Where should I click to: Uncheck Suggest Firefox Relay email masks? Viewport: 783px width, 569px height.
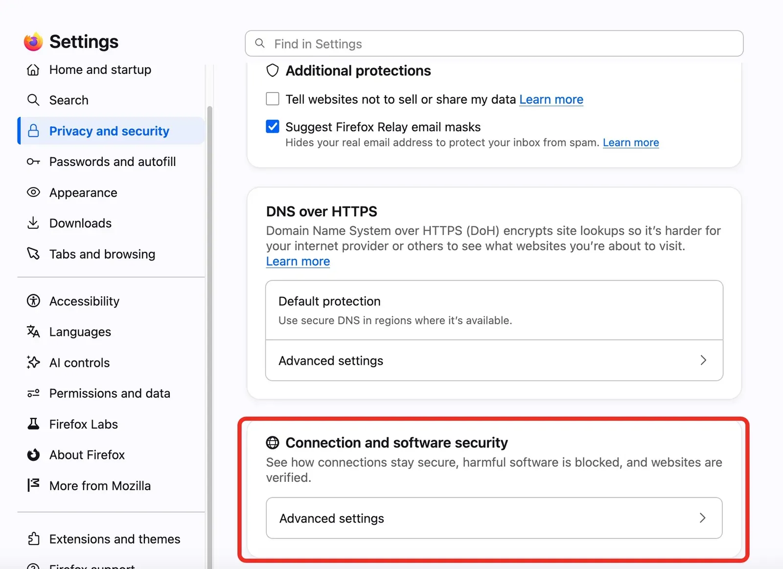pyautogui.click(x=273, y=126)
